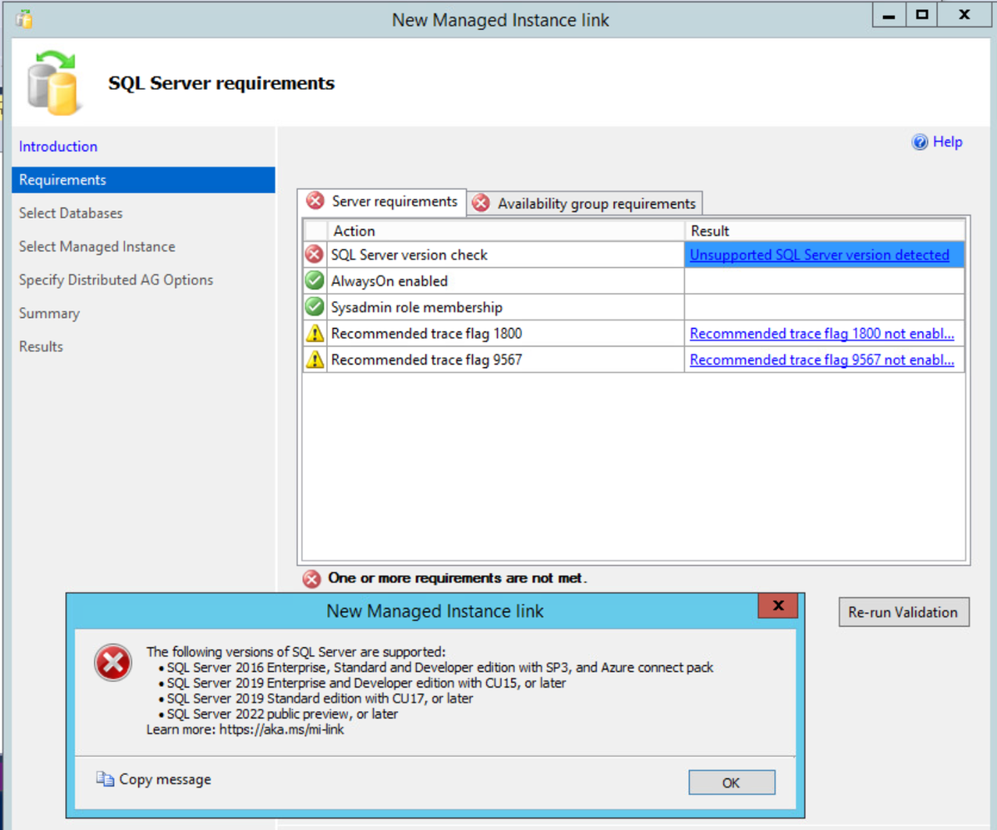Open 'Recommended trace flag 1800 not enabl...' link
This screenshot has width=997, height=830.
pos(821,333)
